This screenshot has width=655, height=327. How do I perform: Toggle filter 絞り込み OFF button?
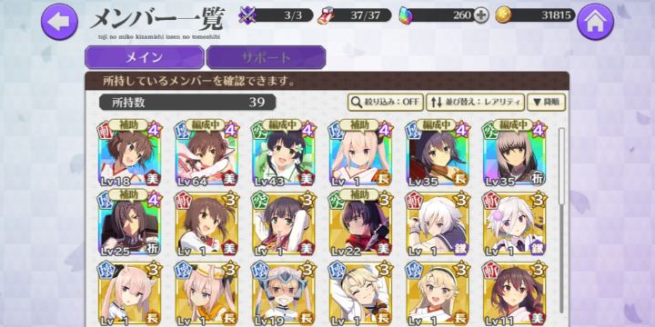[x=386, y=102]
